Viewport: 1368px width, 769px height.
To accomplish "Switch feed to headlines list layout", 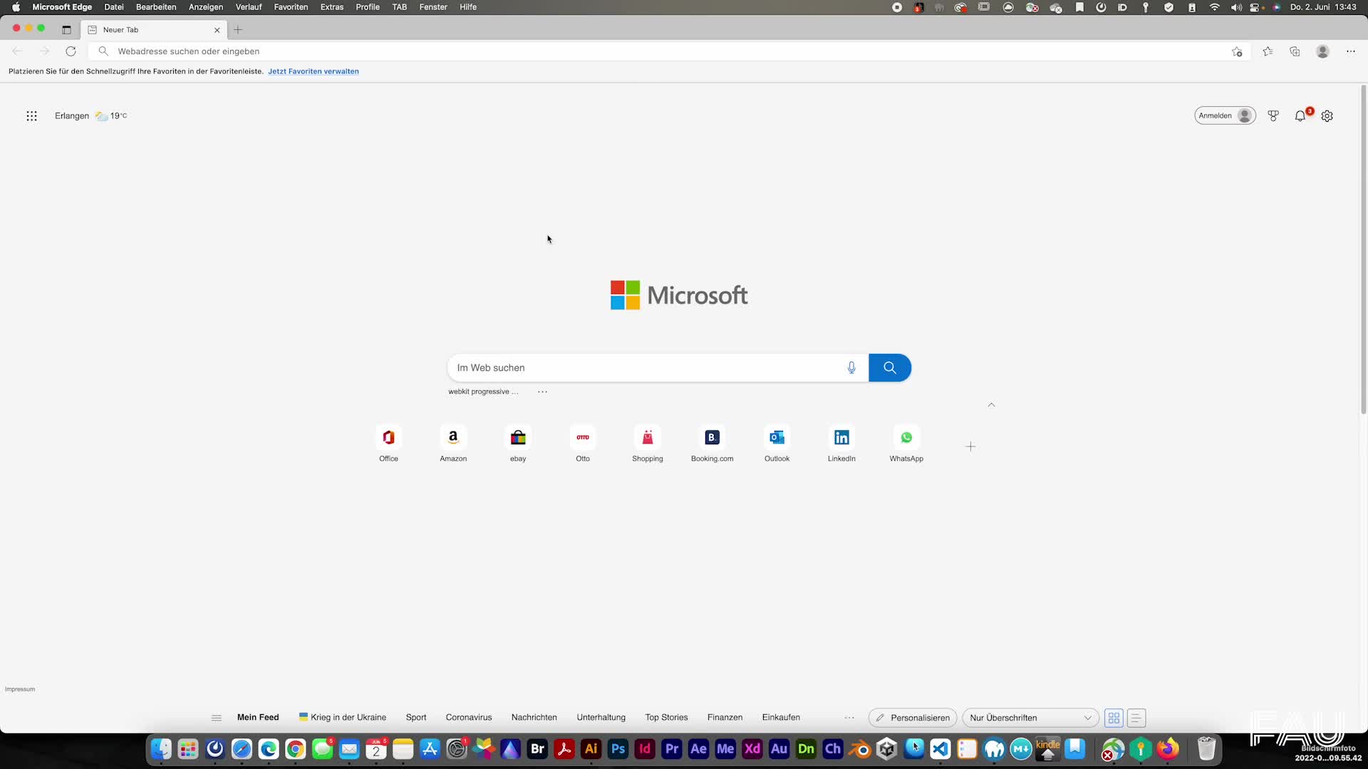I will pyautogui.click(x=1136, y=718).
